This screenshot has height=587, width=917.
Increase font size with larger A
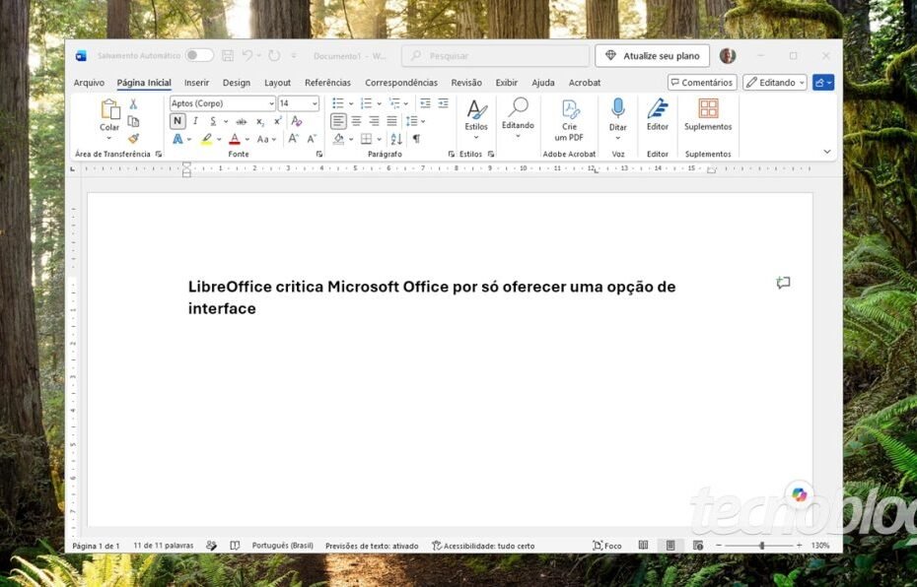click(293, 139)
